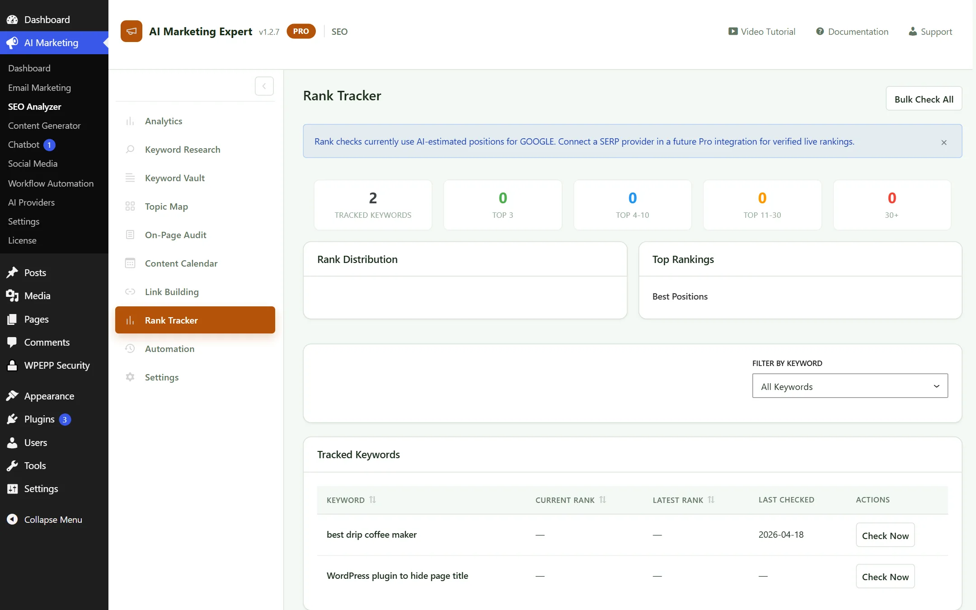The height and width of the screenshot is (610, 976).
Task: Click the Posts pushpin icon
Action: click(x=12, y=272)
